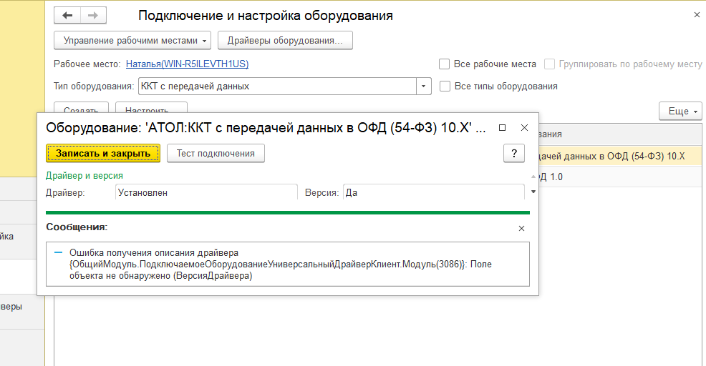
Task: Maximize the equipment dialog window
Action: (502, 127)
